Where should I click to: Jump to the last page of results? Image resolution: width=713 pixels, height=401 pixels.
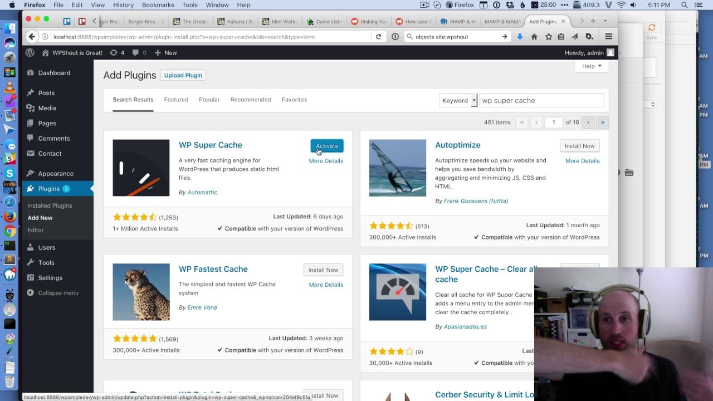(602, 122)
